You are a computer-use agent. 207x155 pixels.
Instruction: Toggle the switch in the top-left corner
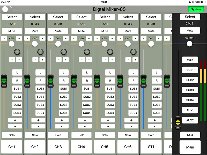[7, 9]
